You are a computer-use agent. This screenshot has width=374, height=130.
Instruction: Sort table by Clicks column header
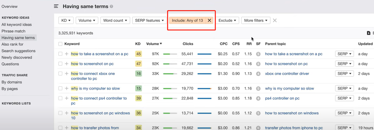pos(188,44)
